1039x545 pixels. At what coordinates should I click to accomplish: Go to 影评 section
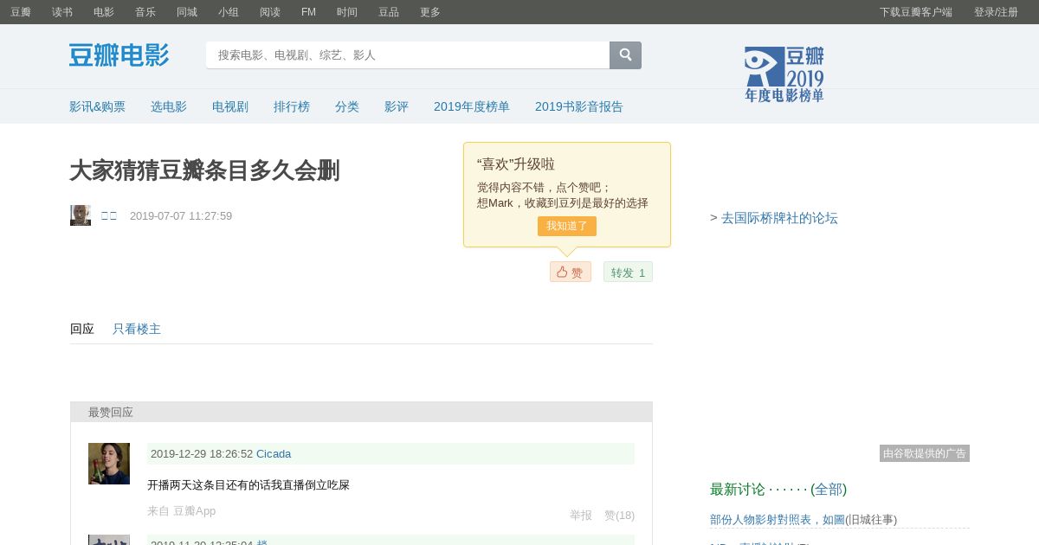(397, 106)
